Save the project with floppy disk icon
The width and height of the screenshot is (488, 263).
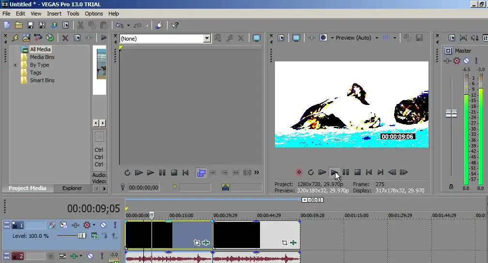30,25
